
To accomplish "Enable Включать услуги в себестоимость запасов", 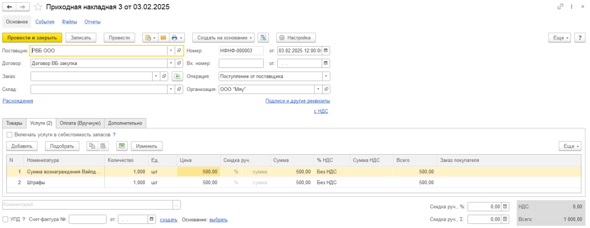I will [x=9, y=134].
